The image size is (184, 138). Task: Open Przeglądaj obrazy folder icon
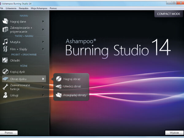point(59,95)
